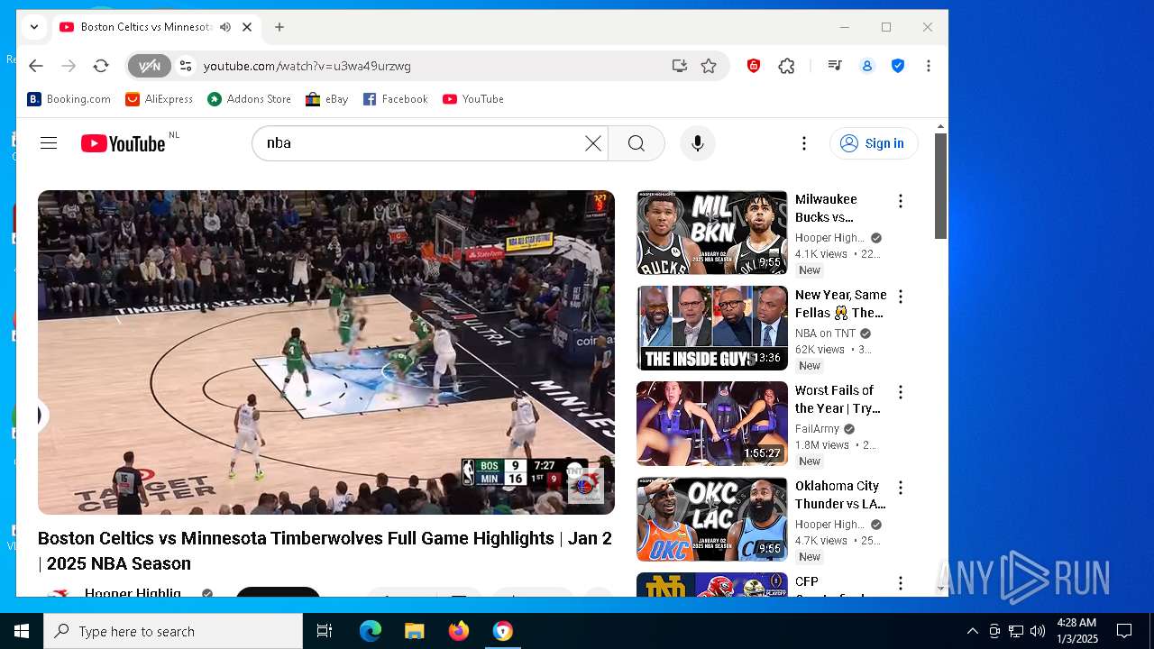Screen dimensions: 1154x649
Task: Open Task View on taskbar
Action: pos(325,631)
